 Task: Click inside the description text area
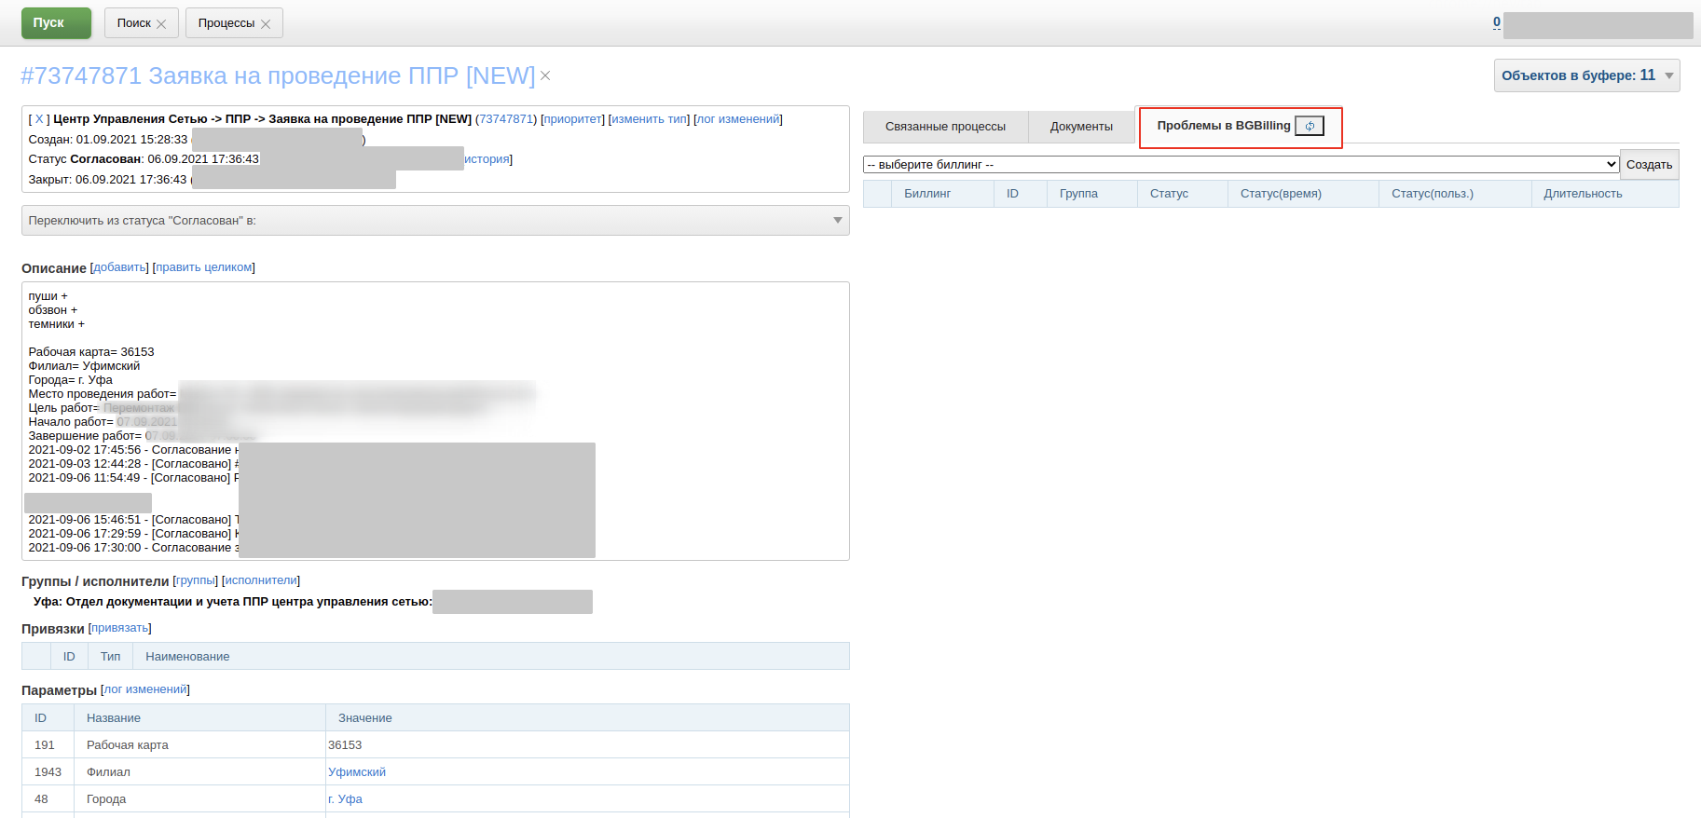(435, 421)
